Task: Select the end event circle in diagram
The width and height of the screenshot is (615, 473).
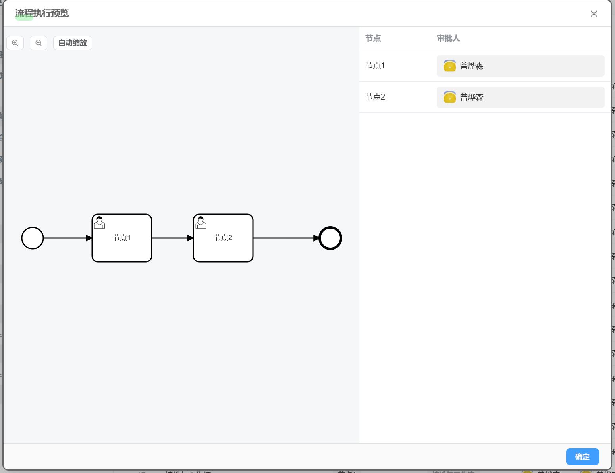Action: 330,238
